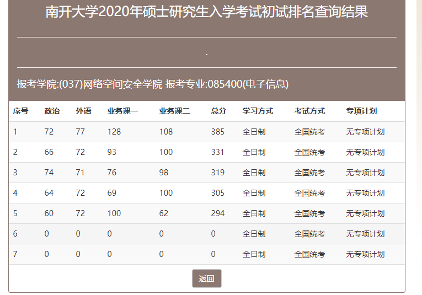Click 政治 score 66

49,152
